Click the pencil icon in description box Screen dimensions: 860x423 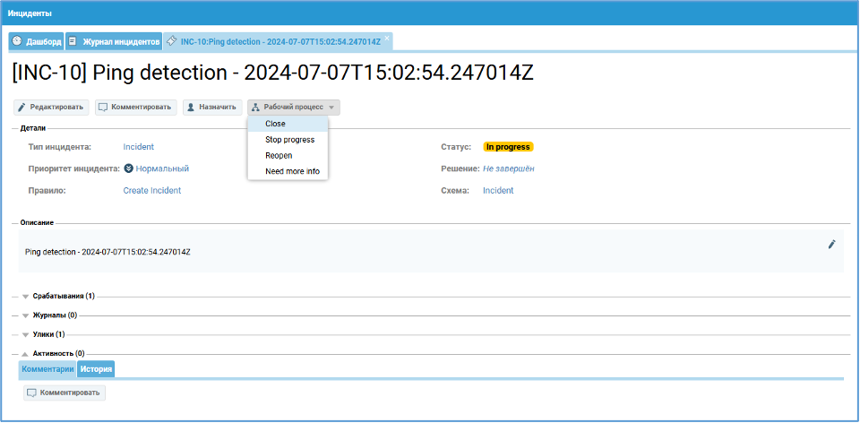[831, 244]
